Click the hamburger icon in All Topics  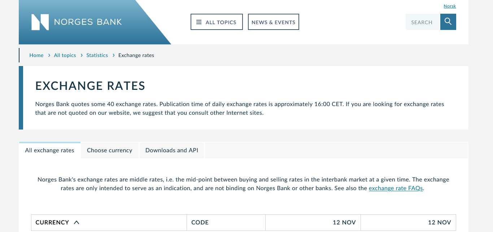click(x=199, y=22)
